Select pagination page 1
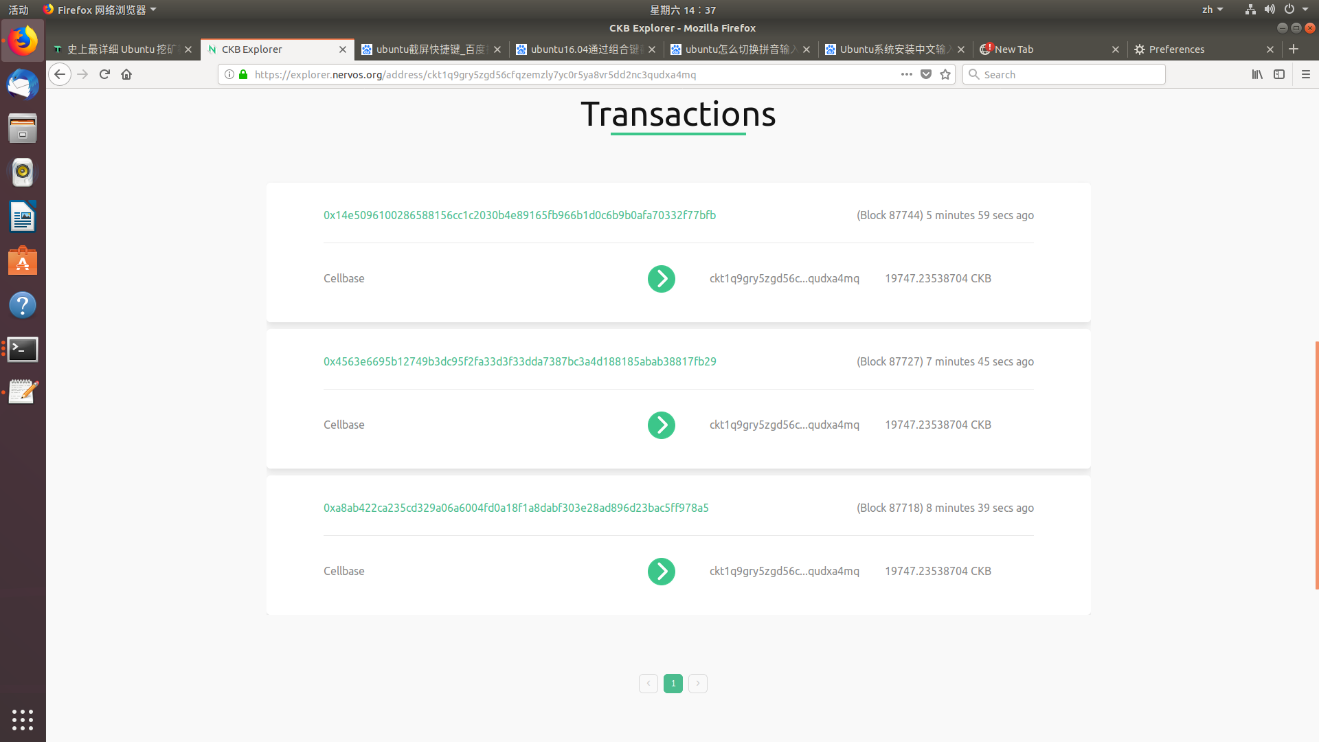 pyautogui.click(x=673, y=683)
